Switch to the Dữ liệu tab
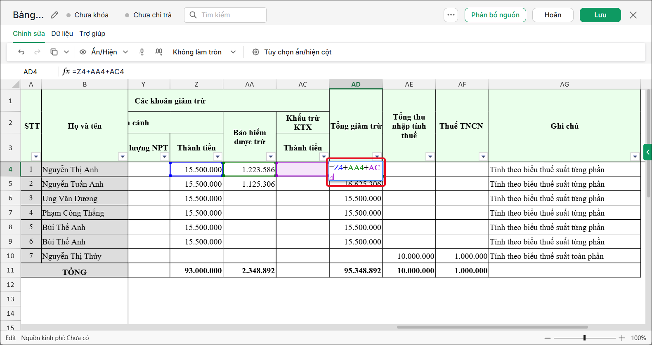Screen dimensions: 652x345 [x=62, y=33]
